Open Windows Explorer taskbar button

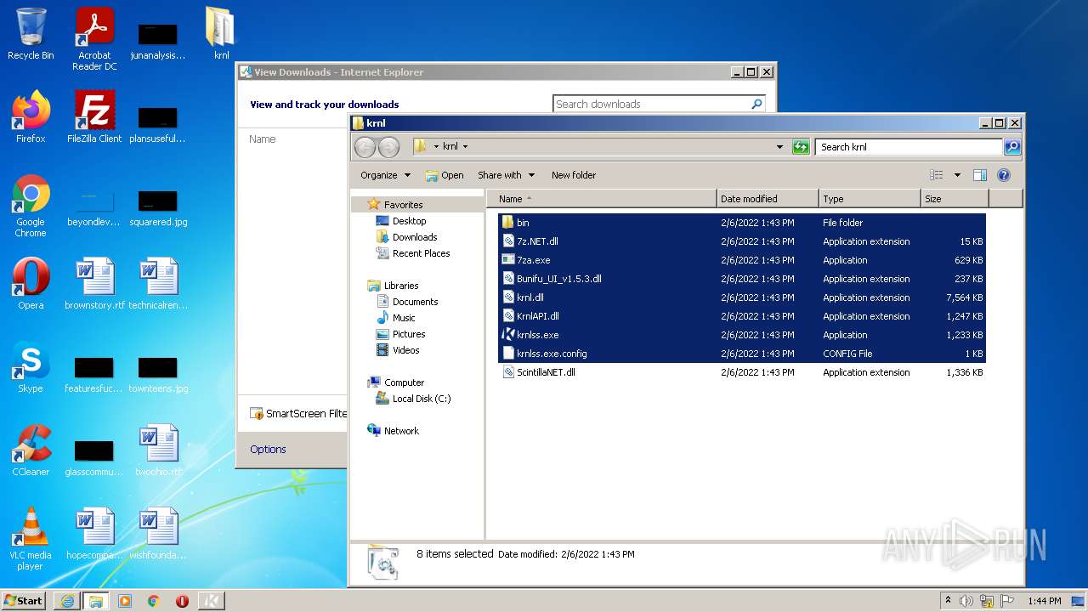[x=95, y=601]
